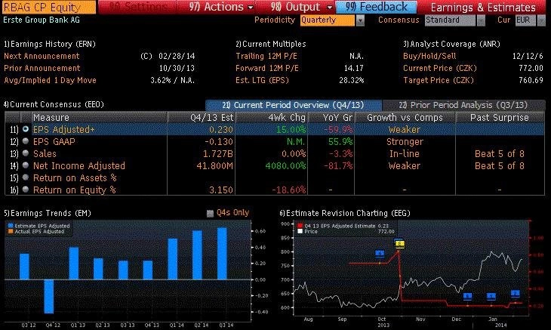Click the YoY Gr column header
Screen dimensions: 551x330
point(331,117)
